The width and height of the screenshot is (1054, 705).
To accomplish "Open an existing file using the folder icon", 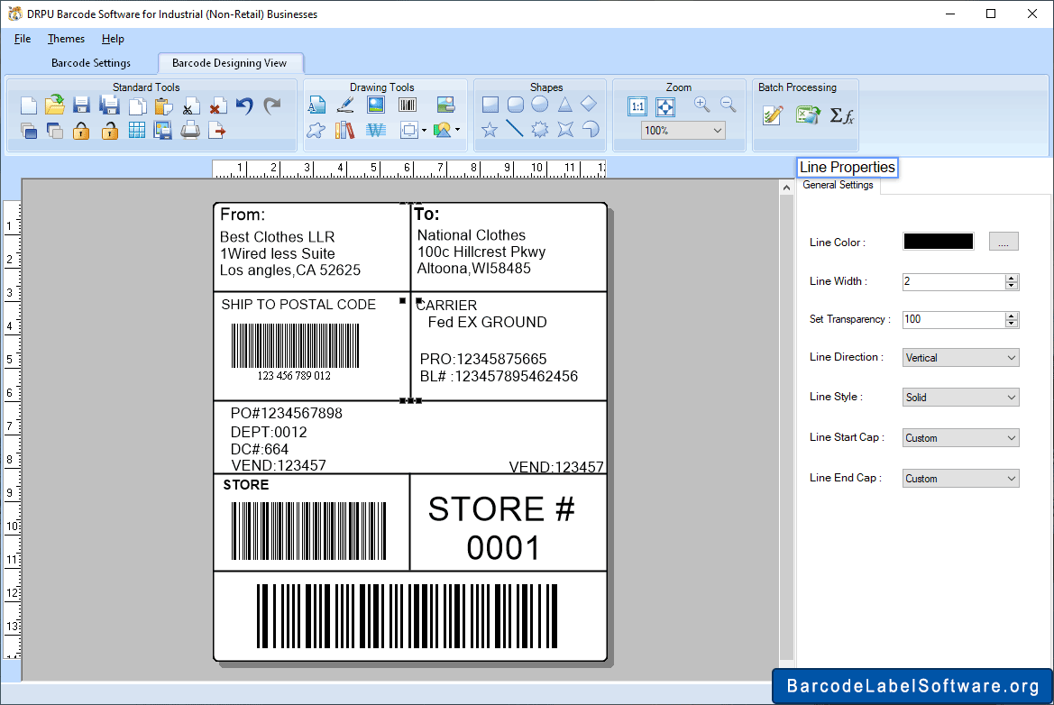I will click(x=54, y=105).
